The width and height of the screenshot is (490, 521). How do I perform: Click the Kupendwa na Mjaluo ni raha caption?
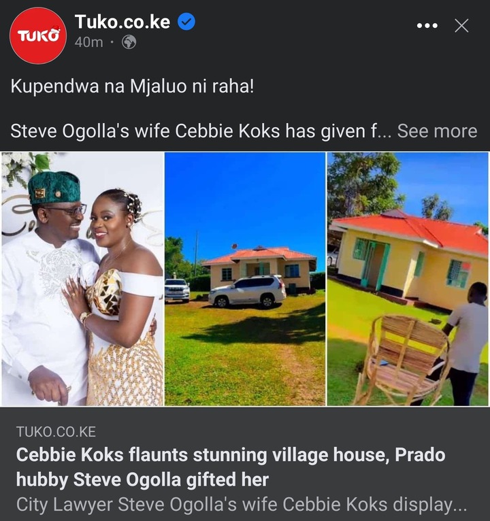tap(132, 86)
